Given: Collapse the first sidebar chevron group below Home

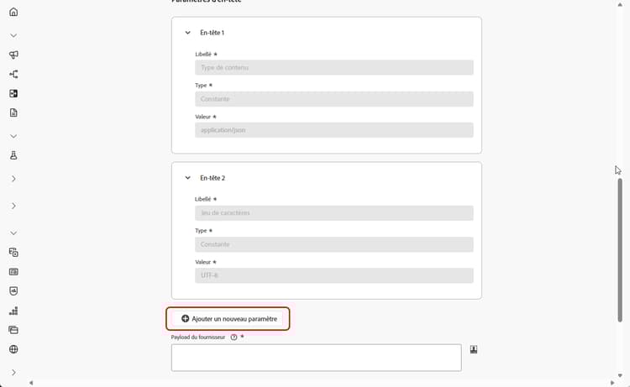Looking at the screenshot, I should point(13,35).
